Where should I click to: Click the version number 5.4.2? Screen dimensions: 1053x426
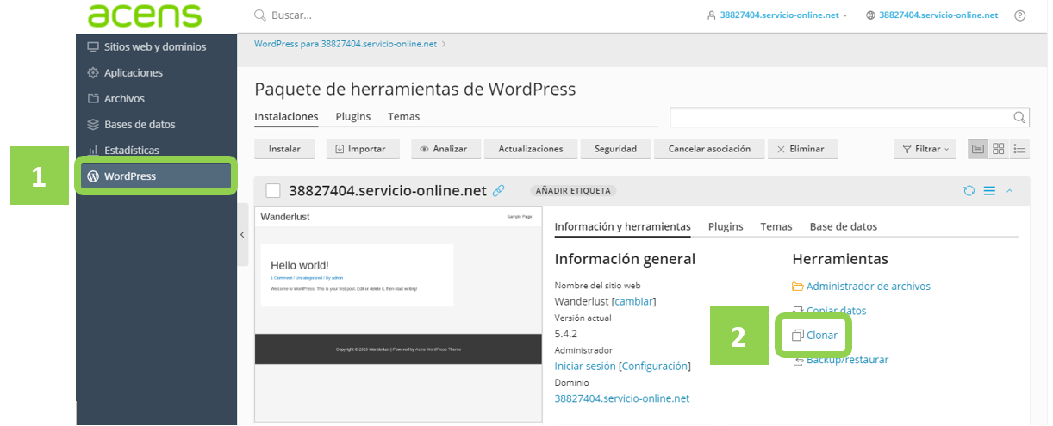pos(567,334)
